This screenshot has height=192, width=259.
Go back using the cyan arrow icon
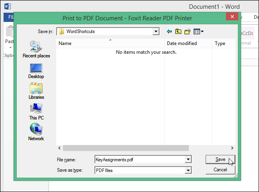(x=169, y=31)
